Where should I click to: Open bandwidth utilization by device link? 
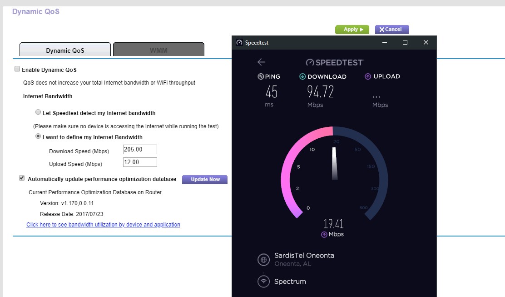pos(103,224)
